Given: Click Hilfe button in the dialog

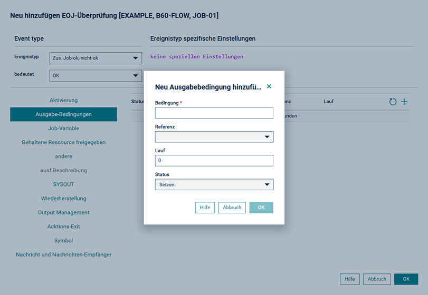Looking at the screenshot, I should 205,208.
